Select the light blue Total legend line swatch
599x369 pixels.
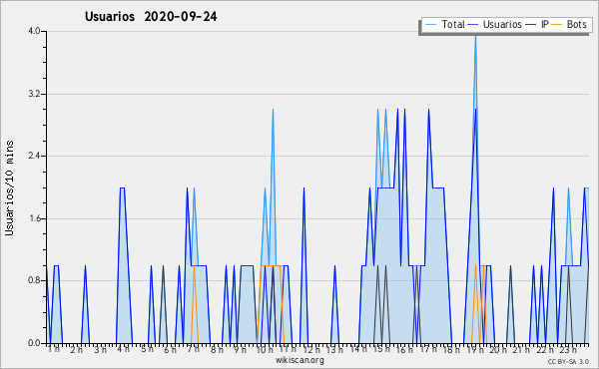tap(431, 24)
